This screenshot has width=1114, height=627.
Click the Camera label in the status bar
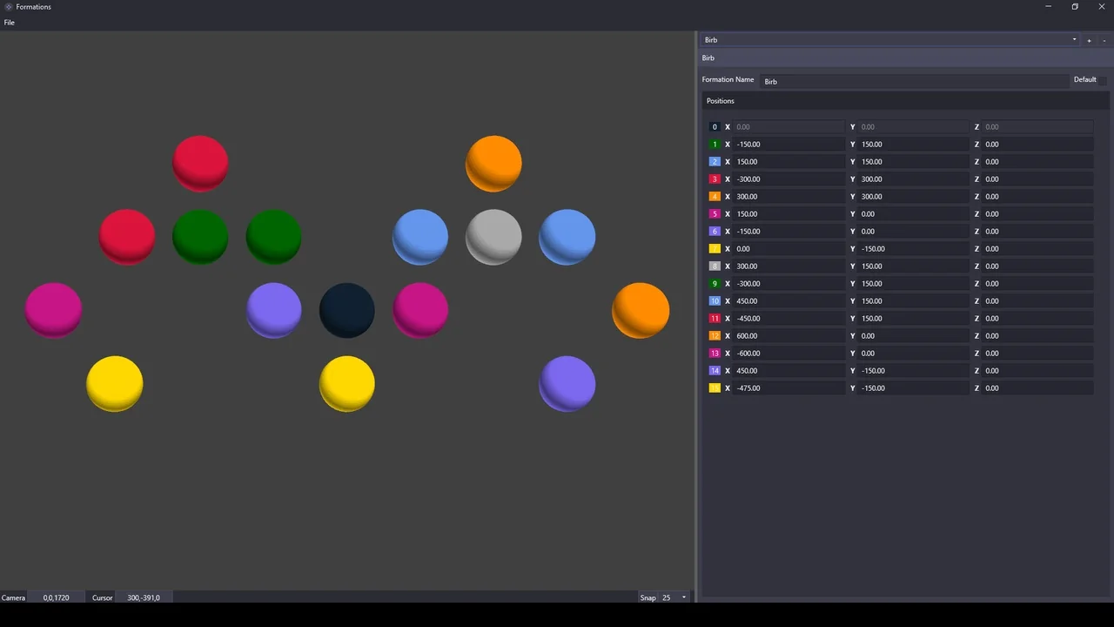13,597
